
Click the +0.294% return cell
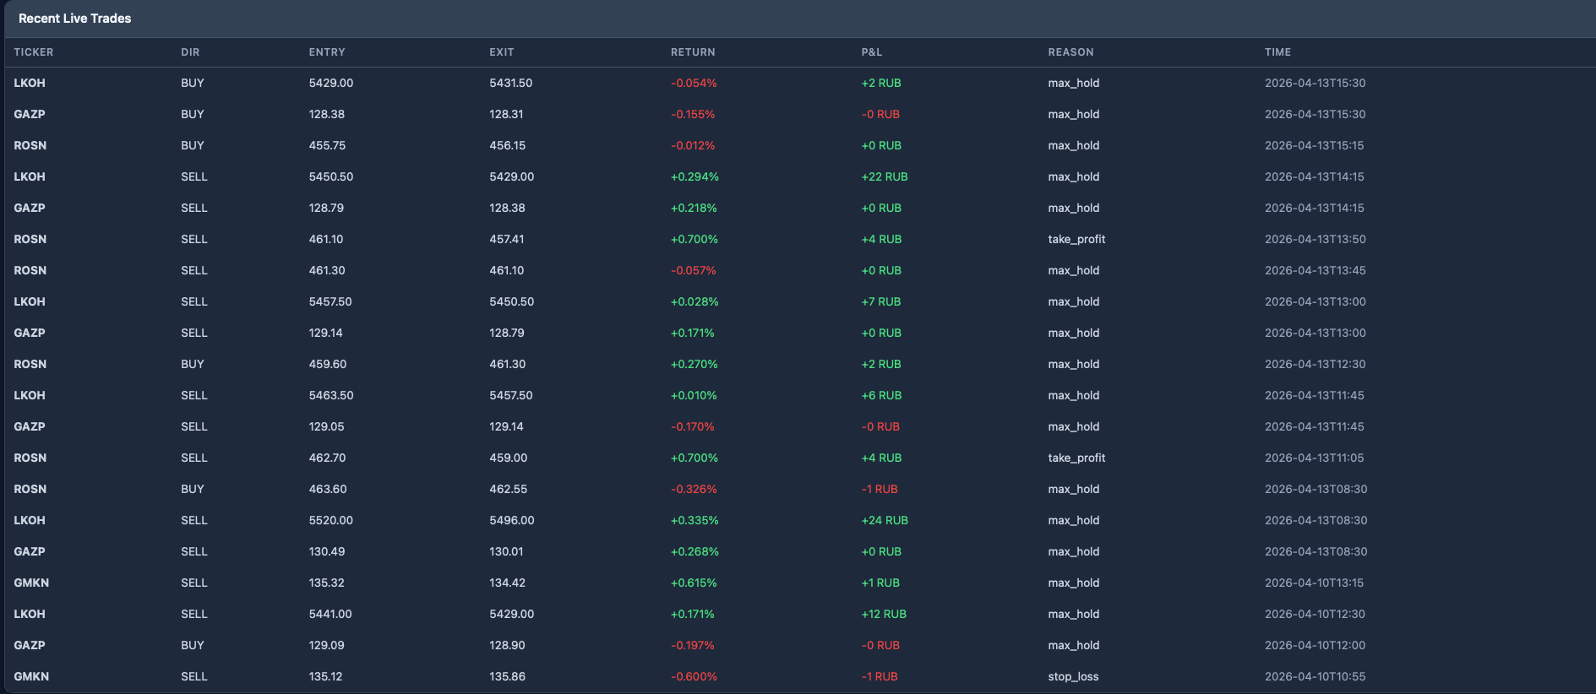[695, 177]
